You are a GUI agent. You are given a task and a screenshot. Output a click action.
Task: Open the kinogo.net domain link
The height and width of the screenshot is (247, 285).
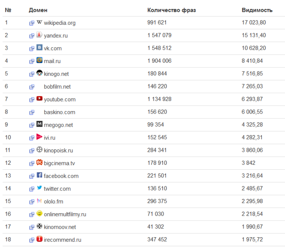coord(56,74)
